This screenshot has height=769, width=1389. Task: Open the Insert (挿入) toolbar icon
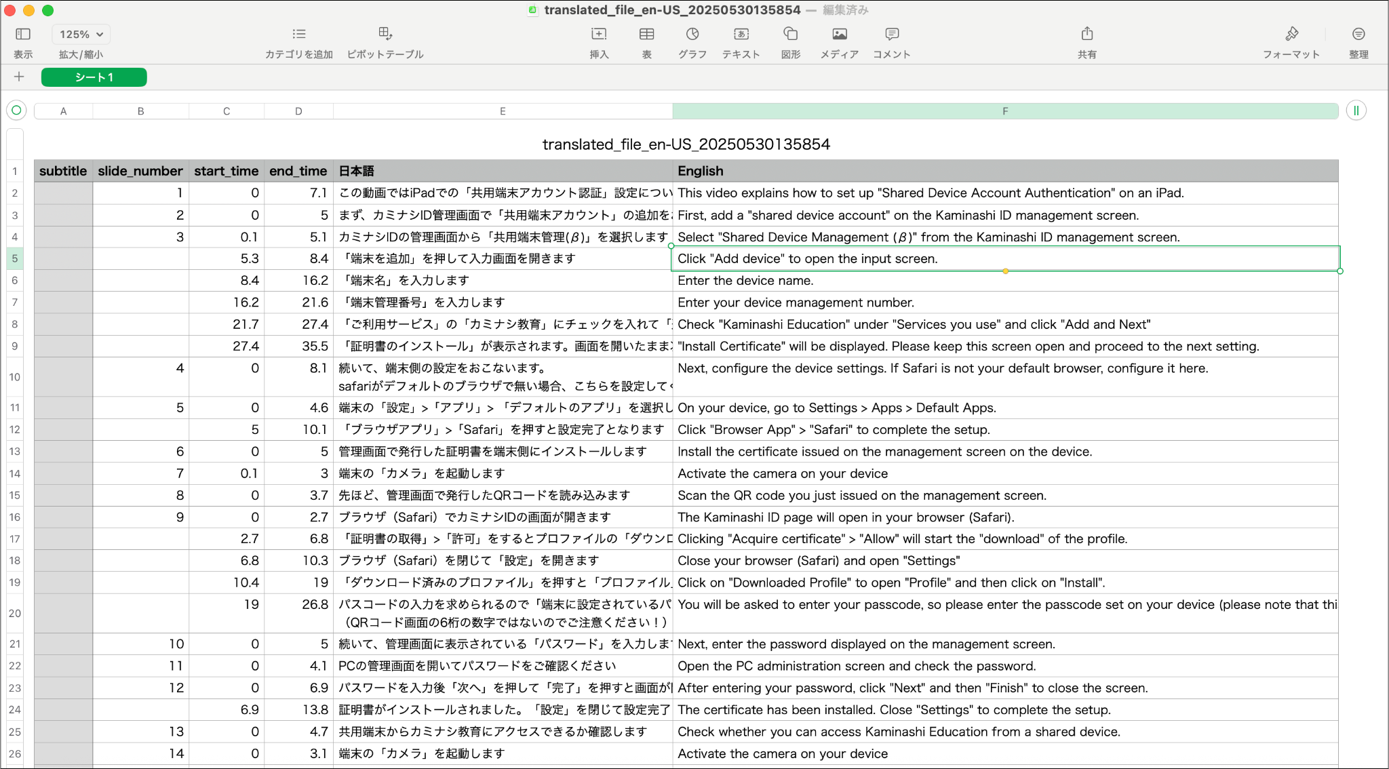pyautogui.click(x=599, y=35)
